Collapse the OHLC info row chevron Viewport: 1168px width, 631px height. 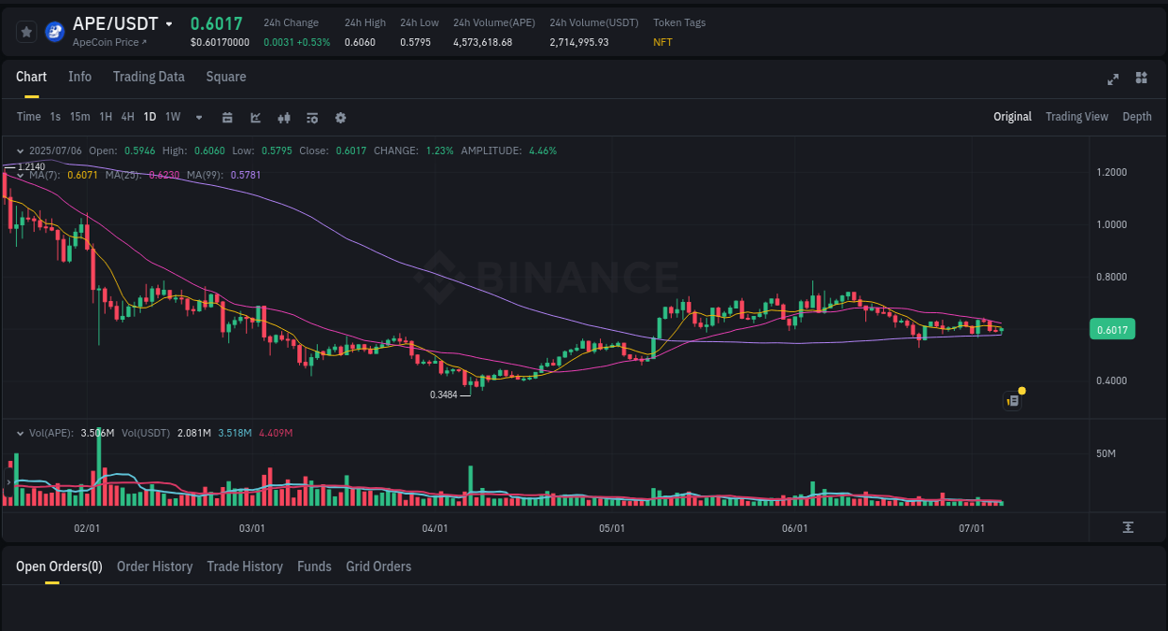pyautogui.click(x=21, y=150)
